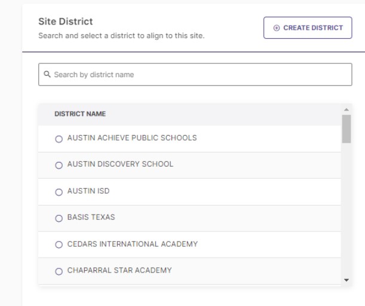Click the Create District button

(308, 27)
